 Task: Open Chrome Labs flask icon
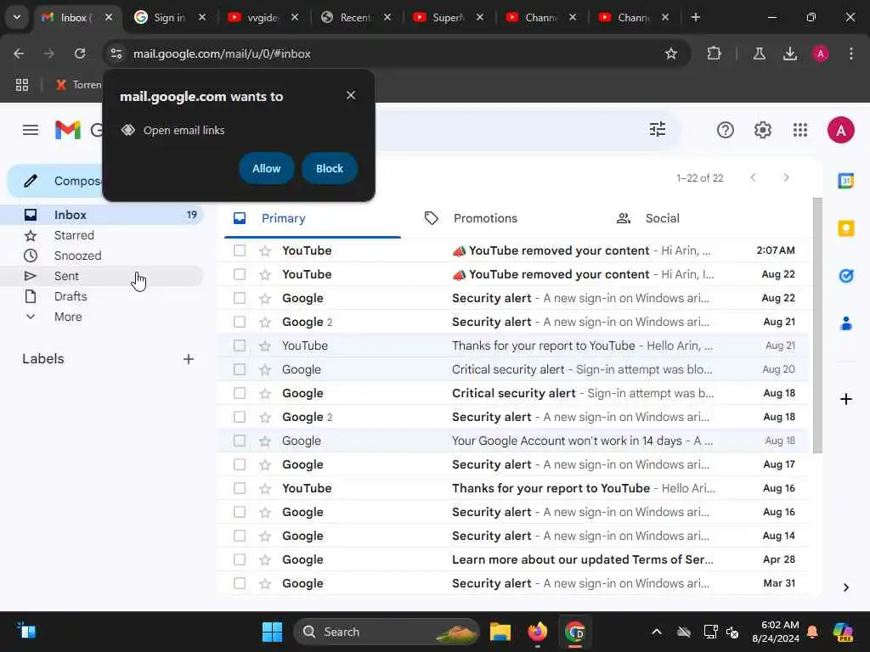coord(759,53)
